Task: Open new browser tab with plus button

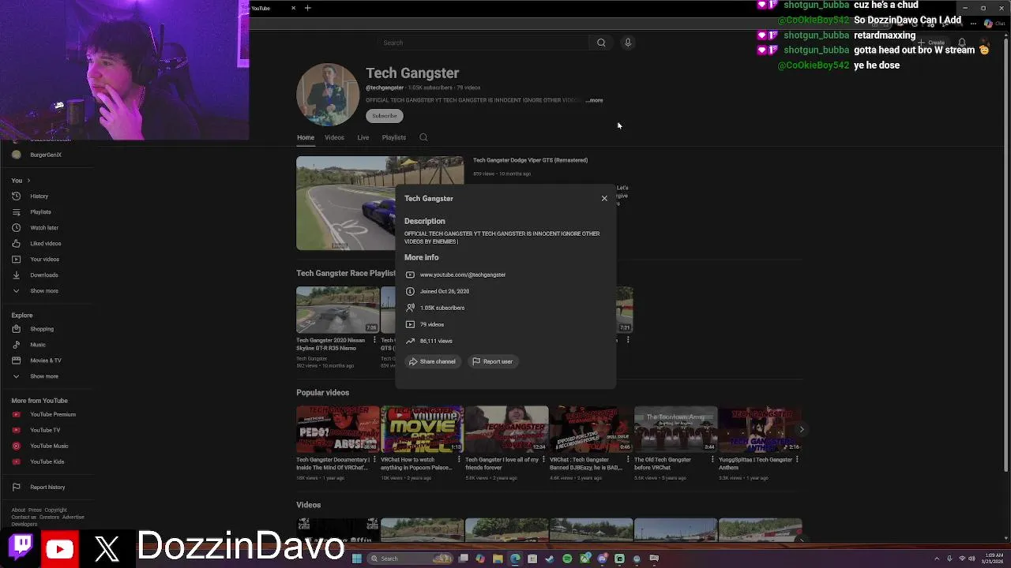Action: click(307, 8)
